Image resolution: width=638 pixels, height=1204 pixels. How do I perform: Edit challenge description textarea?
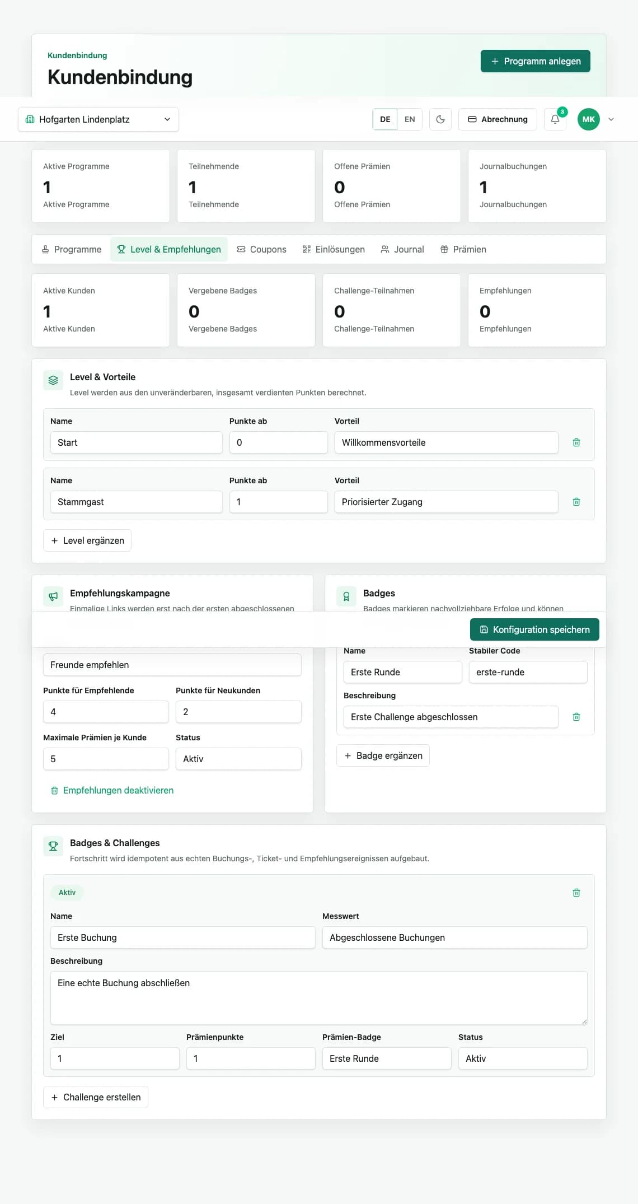click(x=319, y=998)
